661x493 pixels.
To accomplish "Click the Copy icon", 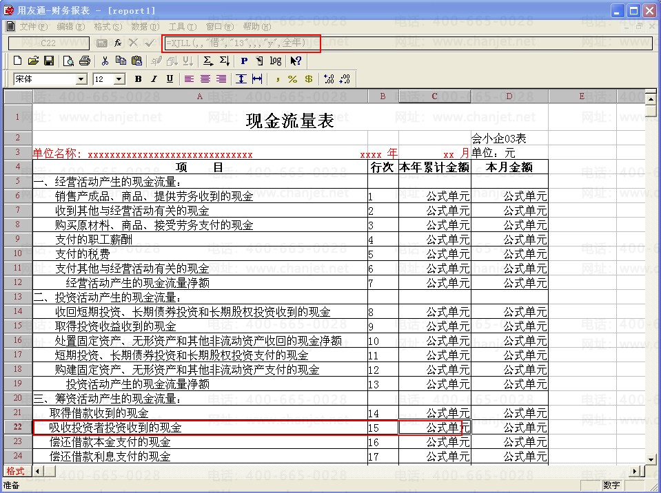I will [x=121, y=61].
